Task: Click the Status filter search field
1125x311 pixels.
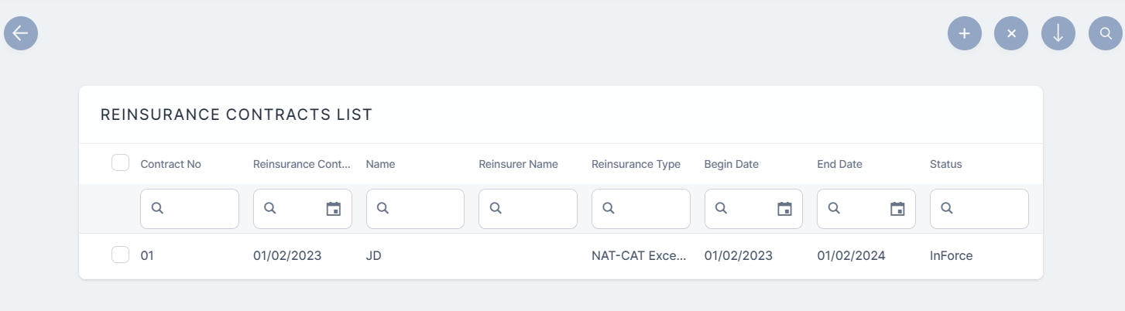Action: (x=986, y=209)
